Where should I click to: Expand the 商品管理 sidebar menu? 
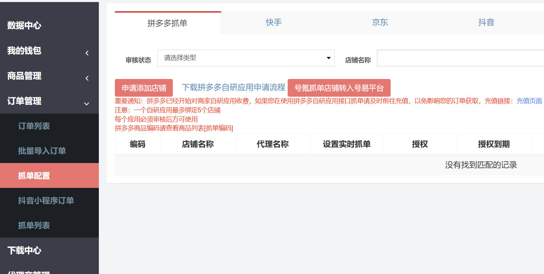click(24, 76)
